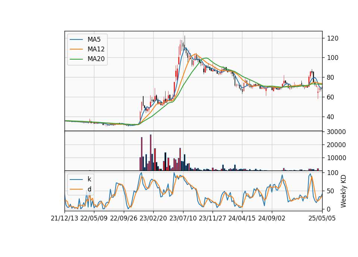Click the 23/02/20 date tick label

(153, 218)
